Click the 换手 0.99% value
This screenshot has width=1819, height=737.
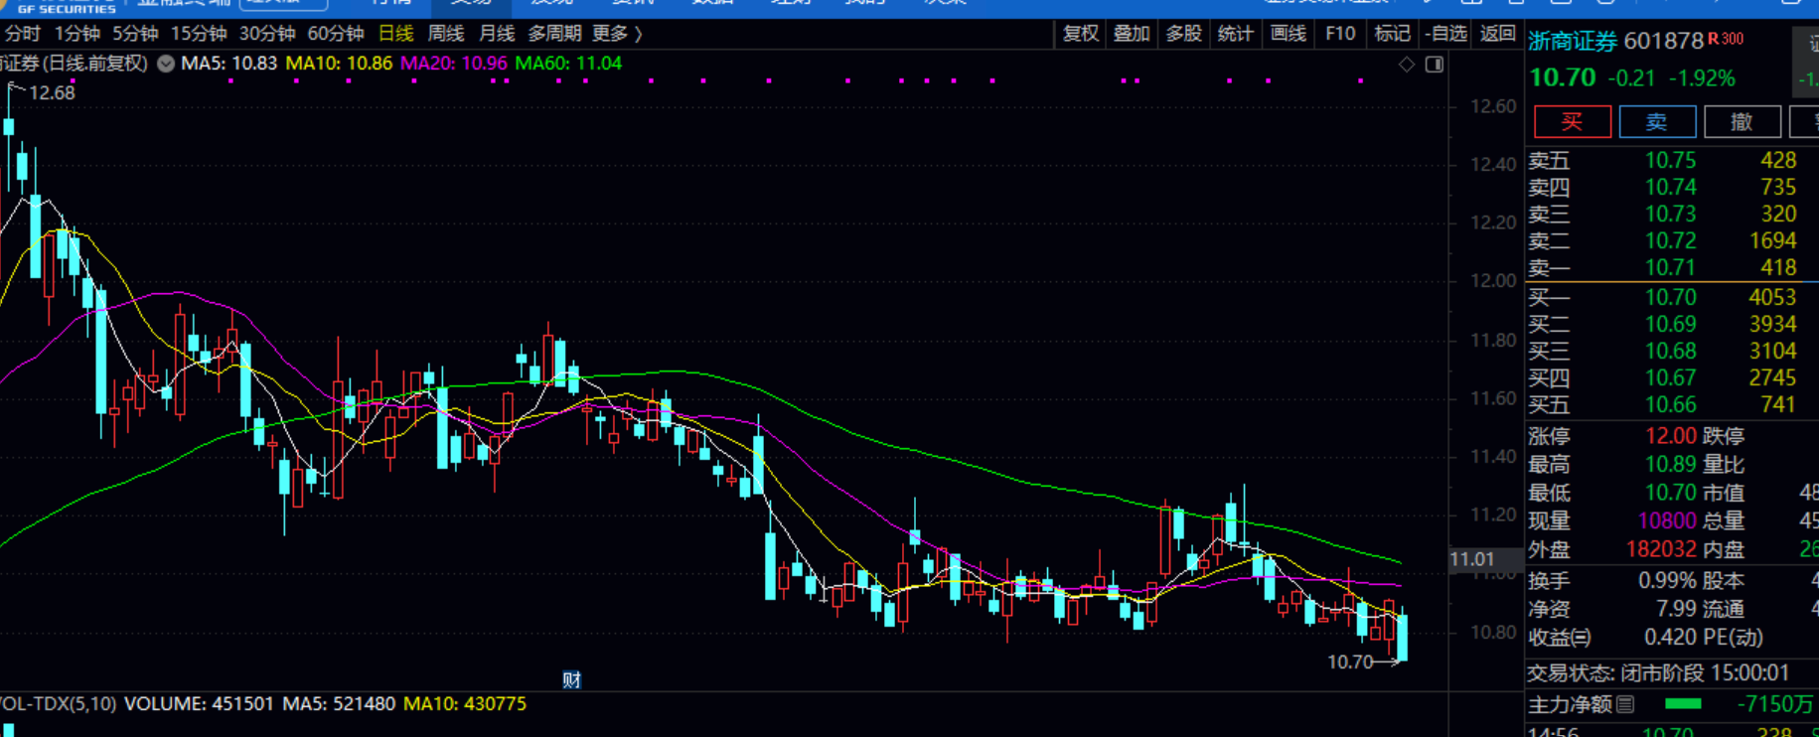click(1667, 581)
